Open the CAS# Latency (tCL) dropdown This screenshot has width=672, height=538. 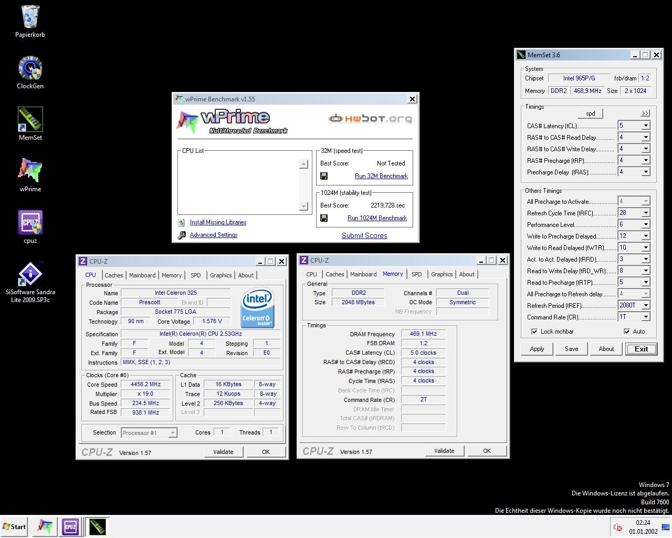coord(646,126)
